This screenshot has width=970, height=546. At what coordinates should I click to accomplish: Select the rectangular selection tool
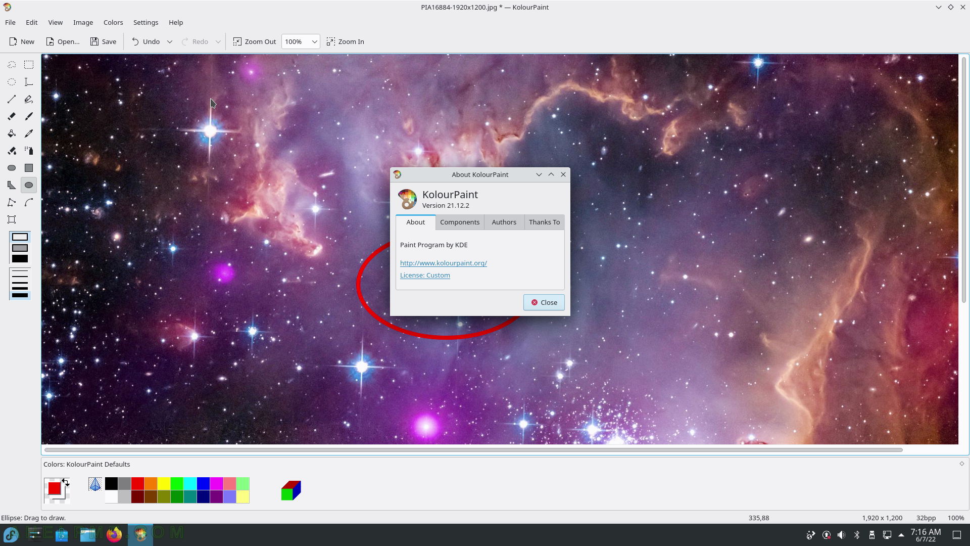pyautogui.click(x=29, y=65)
